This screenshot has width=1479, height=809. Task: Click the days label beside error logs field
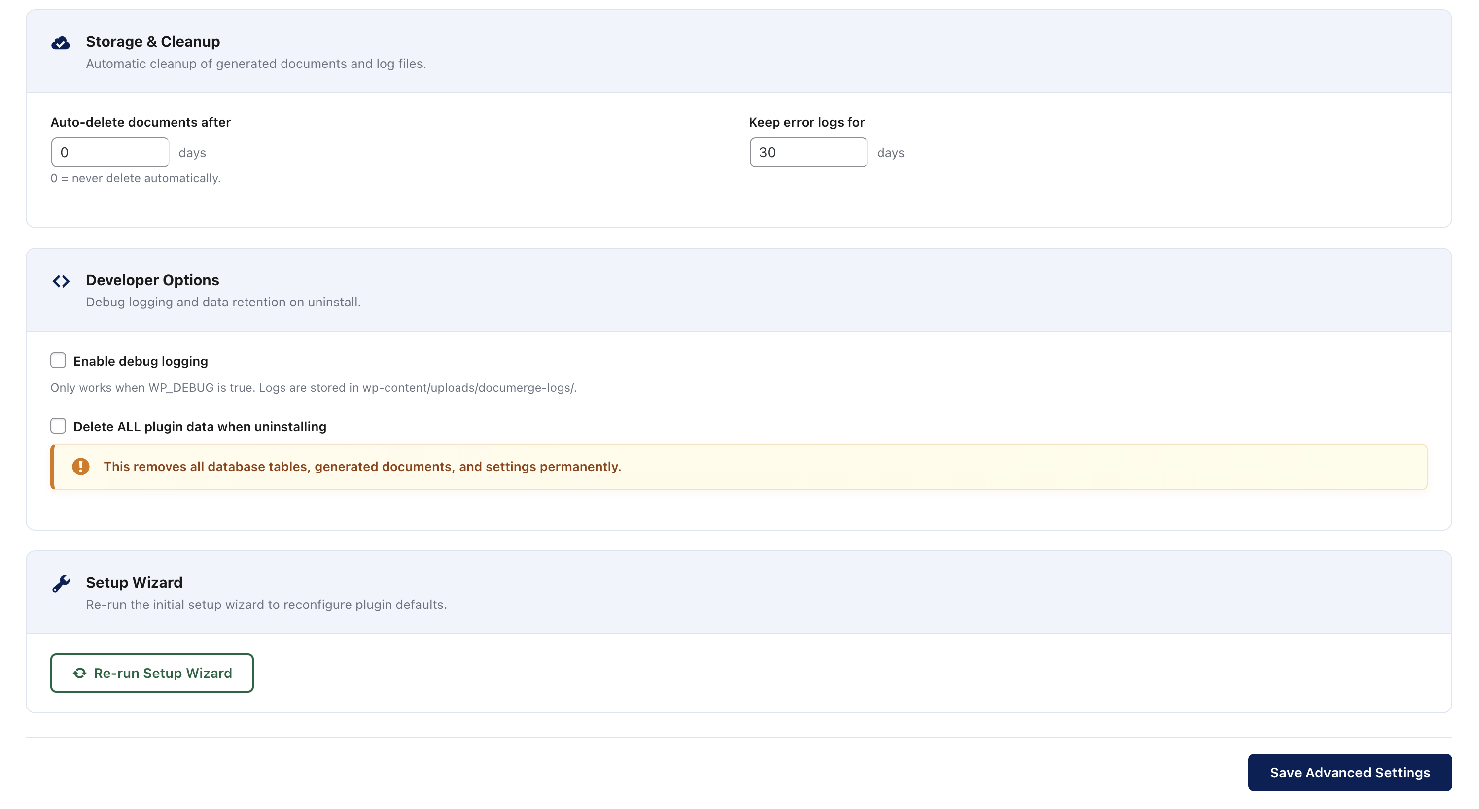pyautogui.click(x=890, y=153)
